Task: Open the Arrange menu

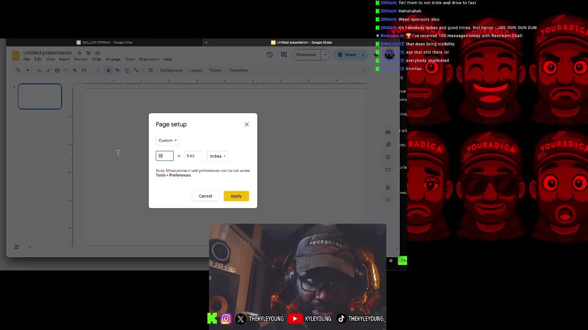Action: pyautogui.click(x=113, y=59)
